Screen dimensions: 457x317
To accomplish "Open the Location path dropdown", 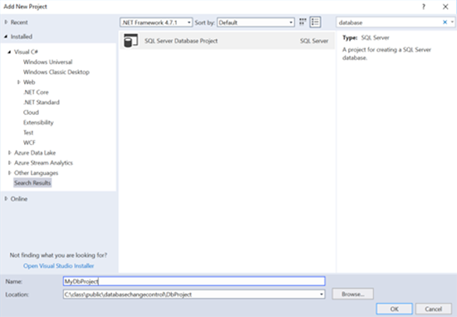I will [x=322, y=294].
